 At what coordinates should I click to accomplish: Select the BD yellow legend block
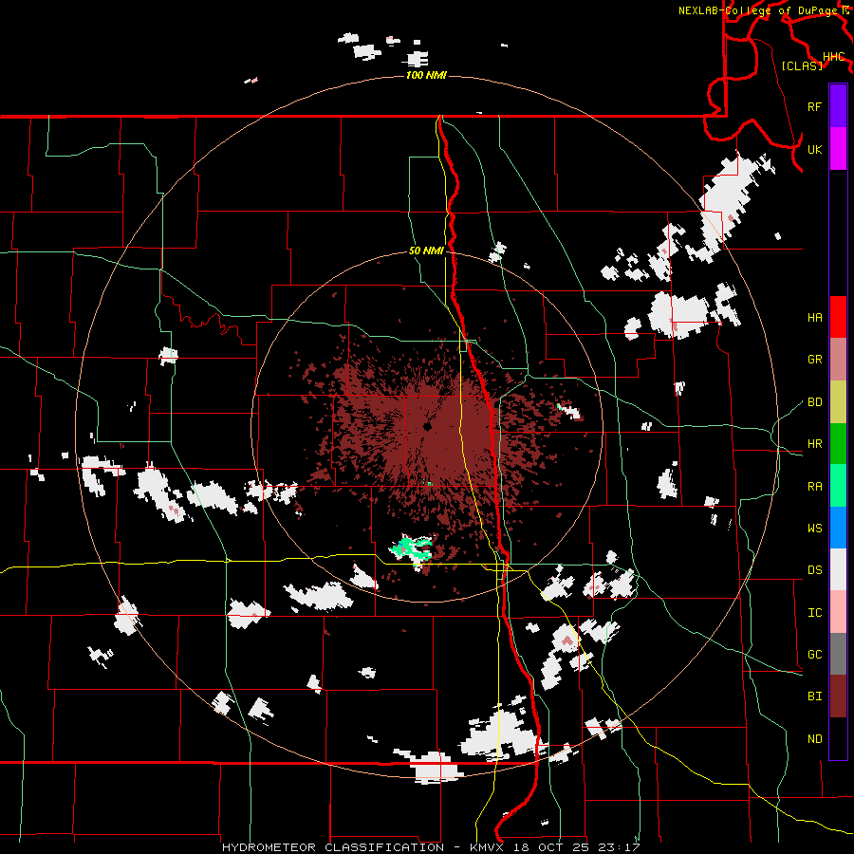point(838,401)
